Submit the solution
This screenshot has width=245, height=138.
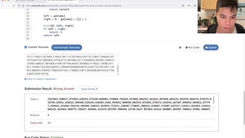click(211, 48)
